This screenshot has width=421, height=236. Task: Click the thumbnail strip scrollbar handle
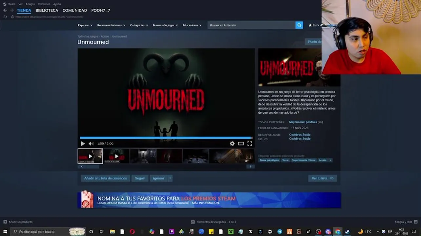tap(92, 167)
